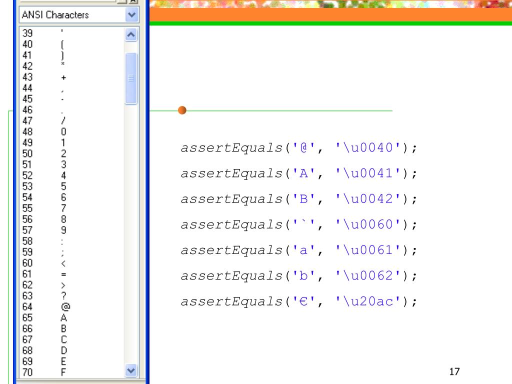
Task: Select row 44 comma character
Action: click(x=72, y=88)
